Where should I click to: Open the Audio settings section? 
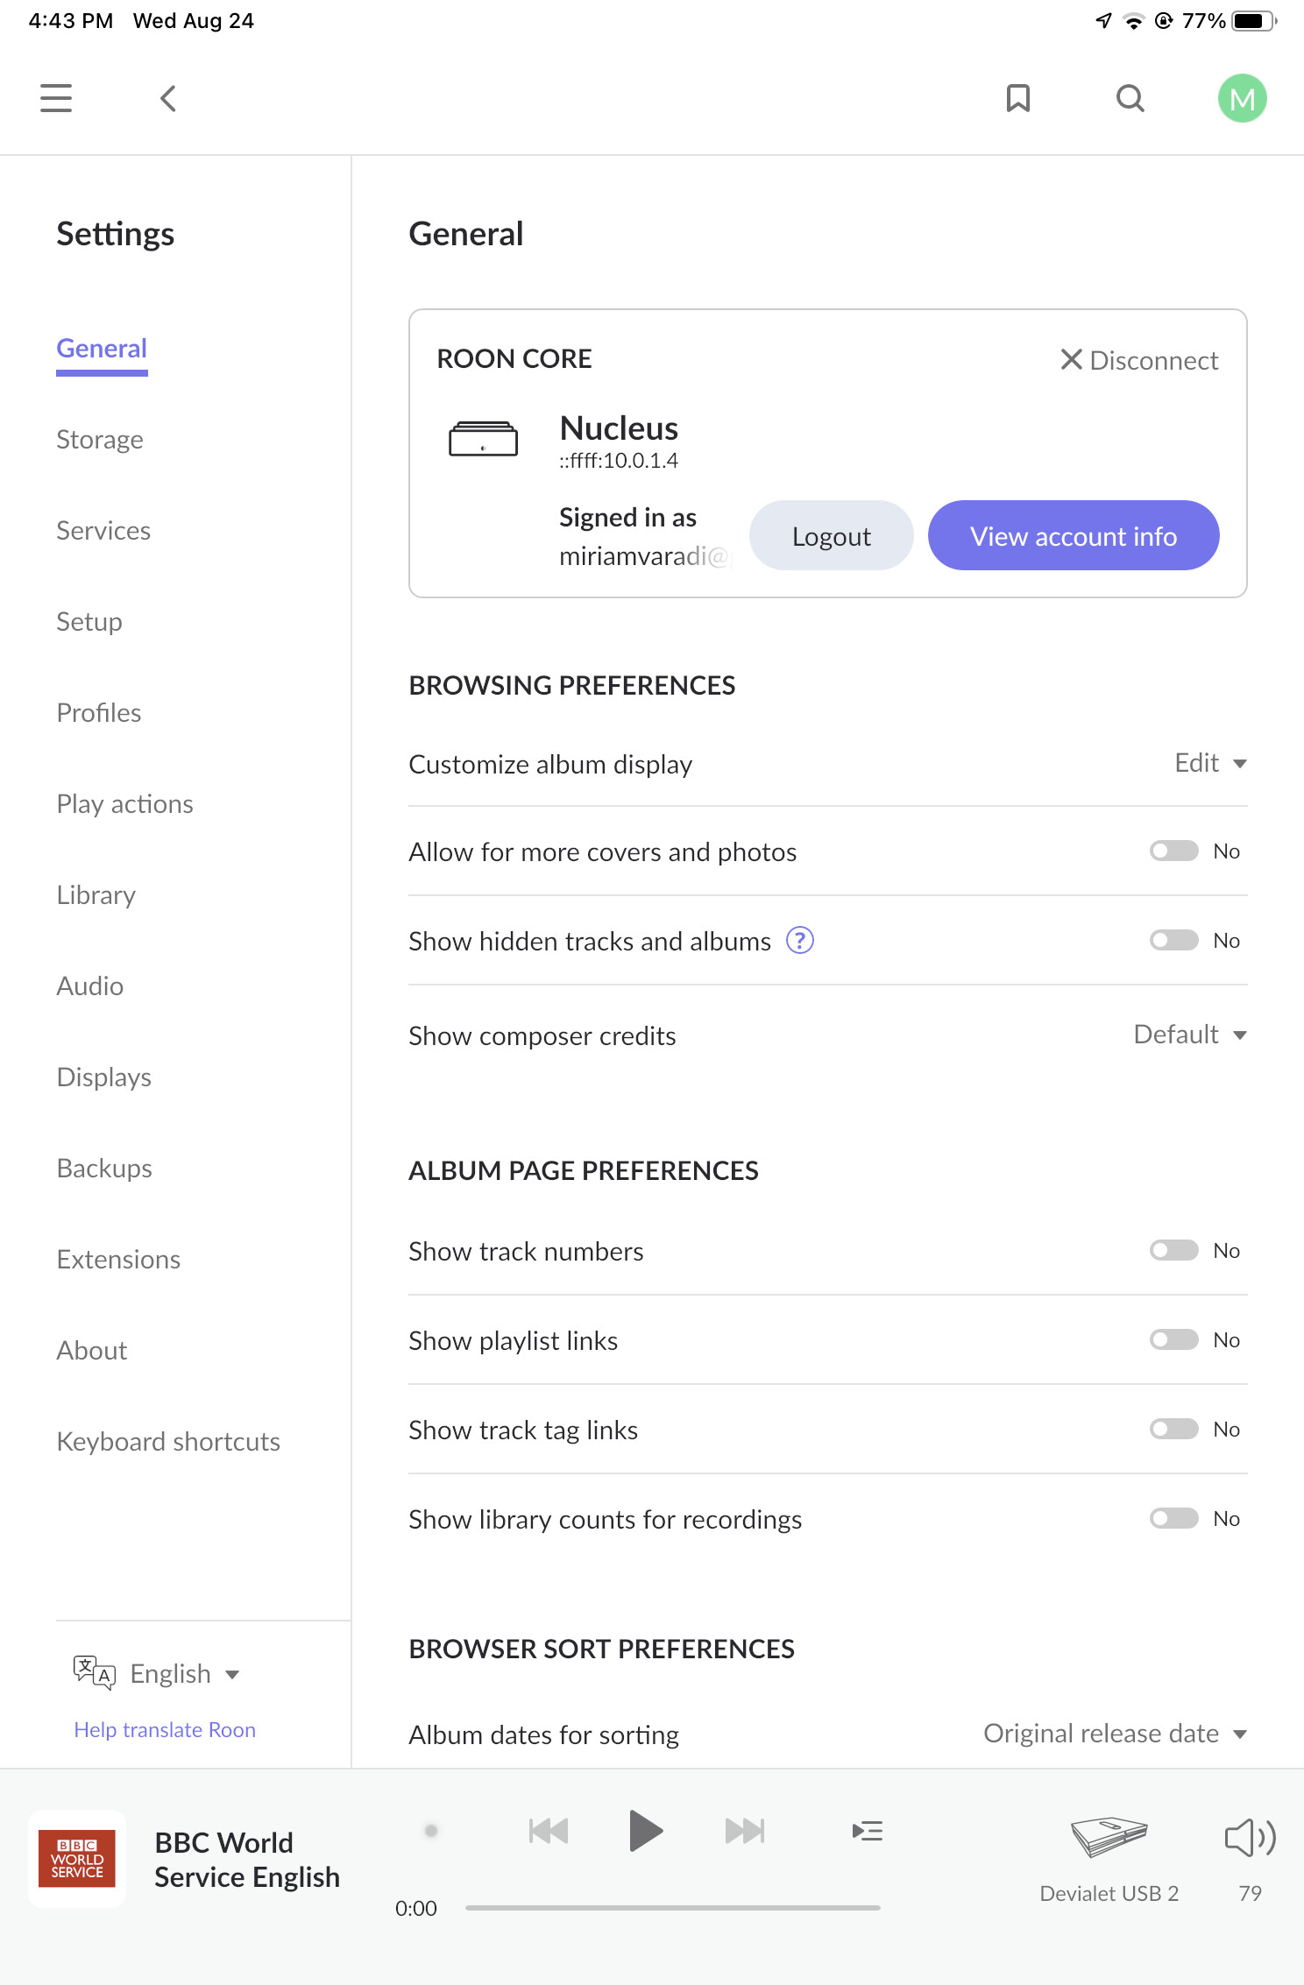[89, 985]
